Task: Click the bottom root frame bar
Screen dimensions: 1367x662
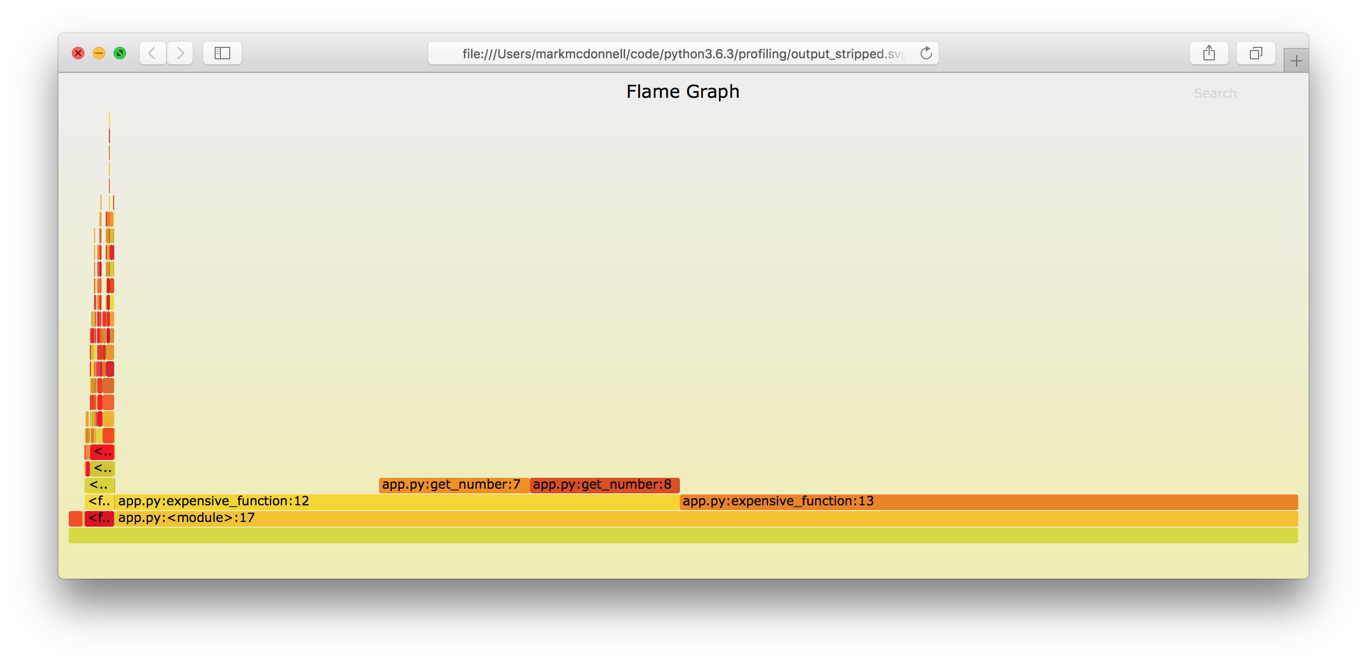Action: pyautogui.click(x=683, y=536)
